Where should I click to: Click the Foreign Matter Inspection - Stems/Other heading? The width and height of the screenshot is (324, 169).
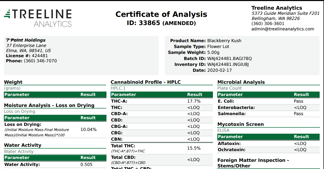click(253, 163)
